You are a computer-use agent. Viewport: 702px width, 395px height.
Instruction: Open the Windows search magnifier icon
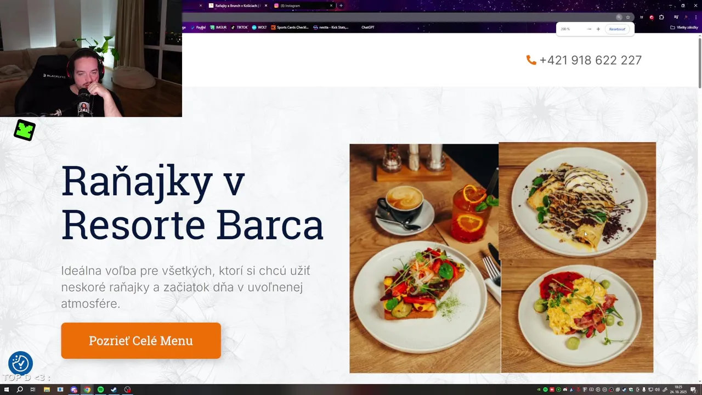point(20,390)
